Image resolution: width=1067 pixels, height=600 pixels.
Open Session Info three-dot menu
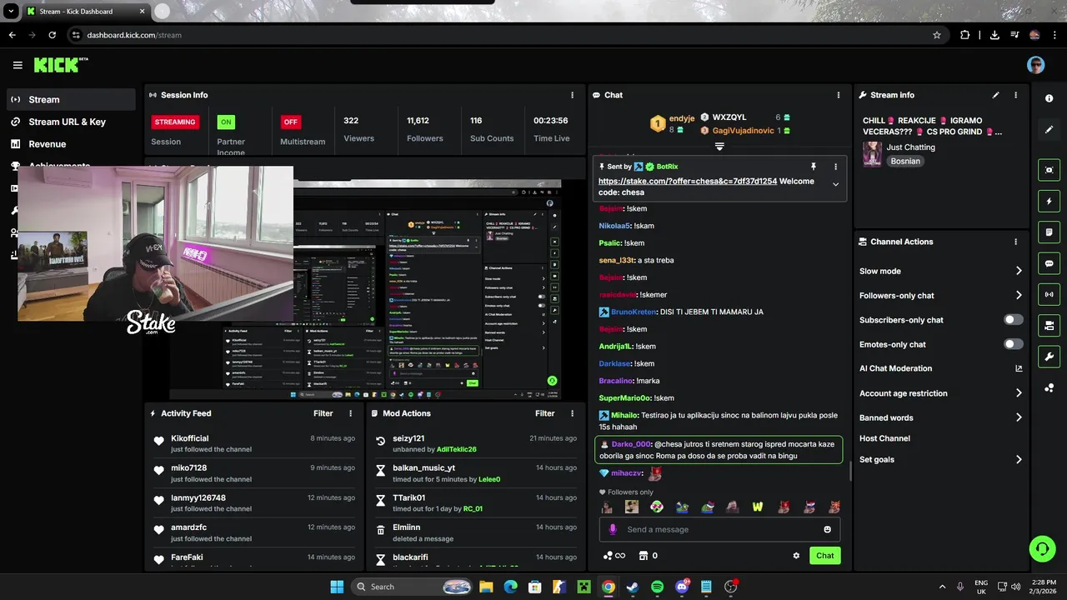click(x=572, y=95)
